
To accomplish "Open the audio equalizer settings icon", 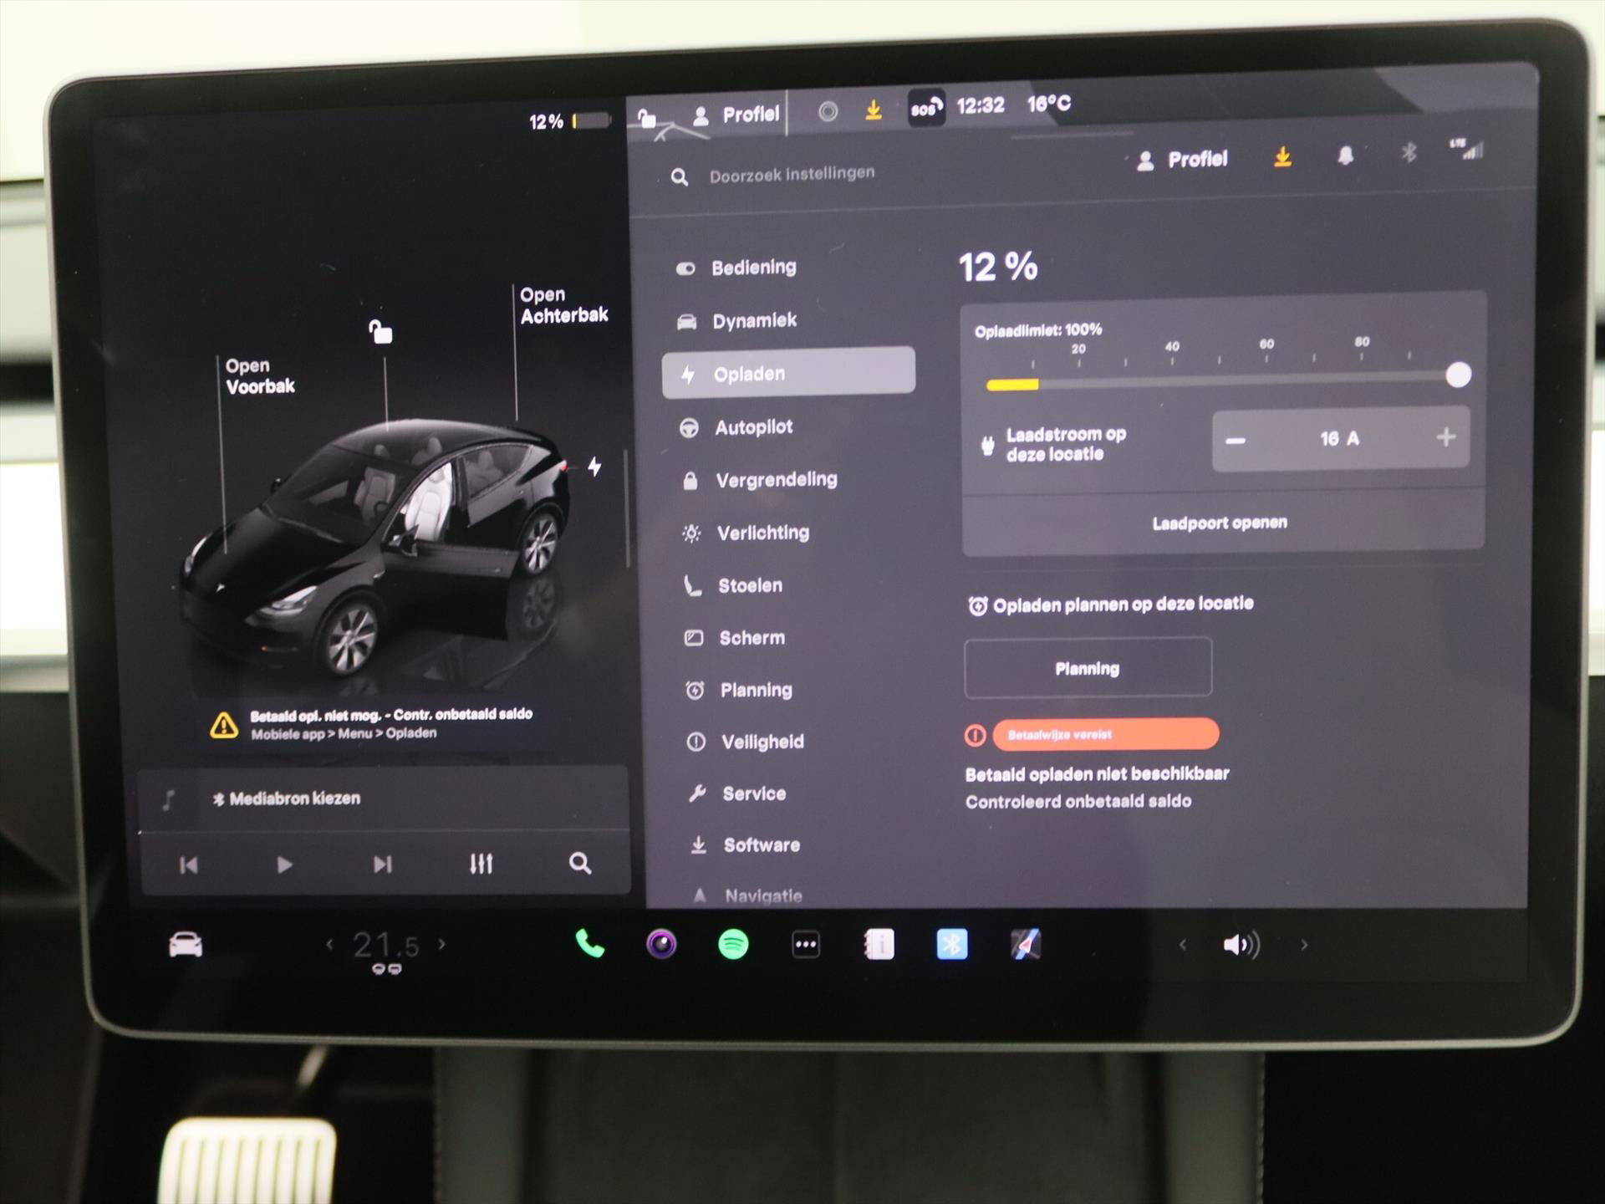I will pyautogui.click(x=481, y=864).
